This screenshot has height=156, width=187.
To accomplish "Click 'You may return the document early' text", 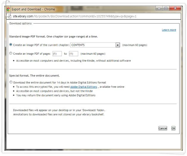I will pos(56,95).
